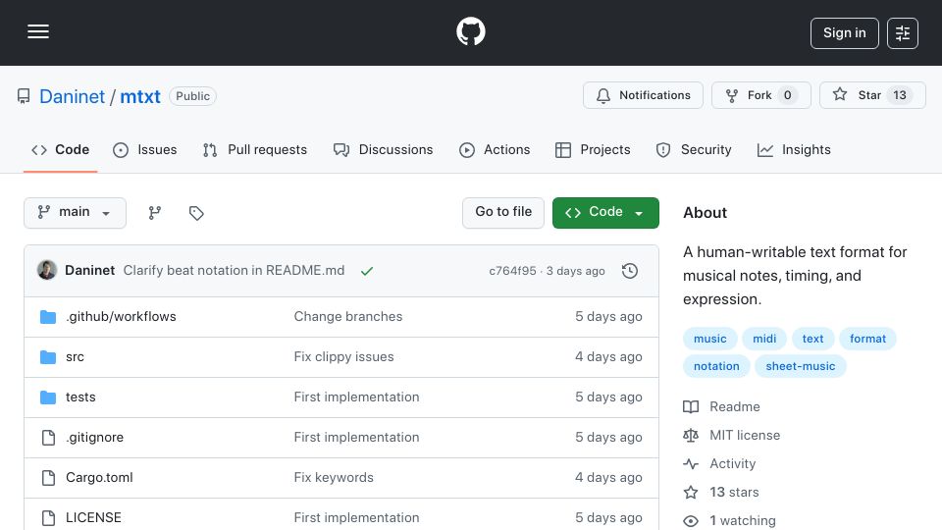942x530 pixels.
Task: Open the 'Change branches' commit message
Action: [347, 317]
